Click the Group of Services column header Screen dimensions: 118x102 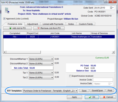(x=103, y=33)
